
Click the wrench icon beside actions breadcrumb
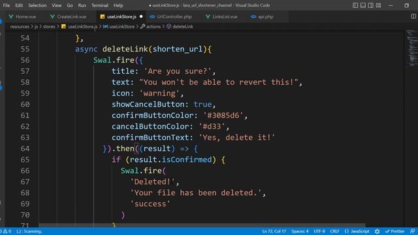coord(142,26)
